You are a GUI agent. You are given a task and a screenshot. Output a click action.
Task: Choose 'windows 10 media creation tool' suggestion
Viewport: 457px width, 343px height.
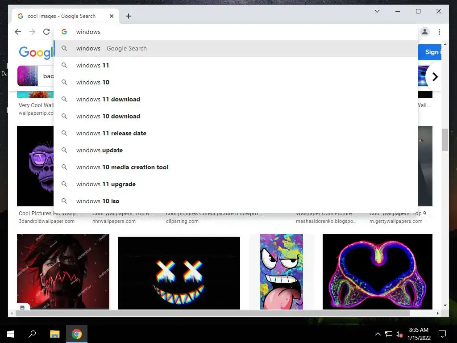point(236,167)
